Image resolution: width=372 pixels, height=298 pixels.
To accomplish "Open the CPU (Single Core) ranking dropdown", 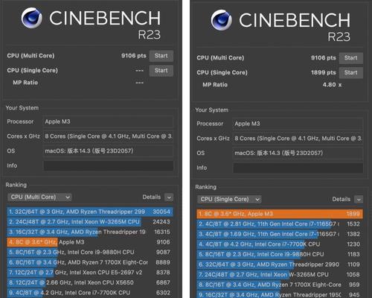I will click(229, 199).
